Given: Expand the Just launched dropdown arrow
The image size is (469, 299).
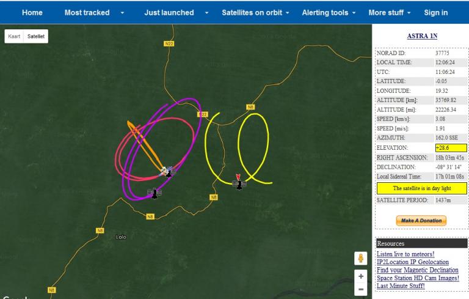Looking at the screenshot, I should tap(206, 13).
